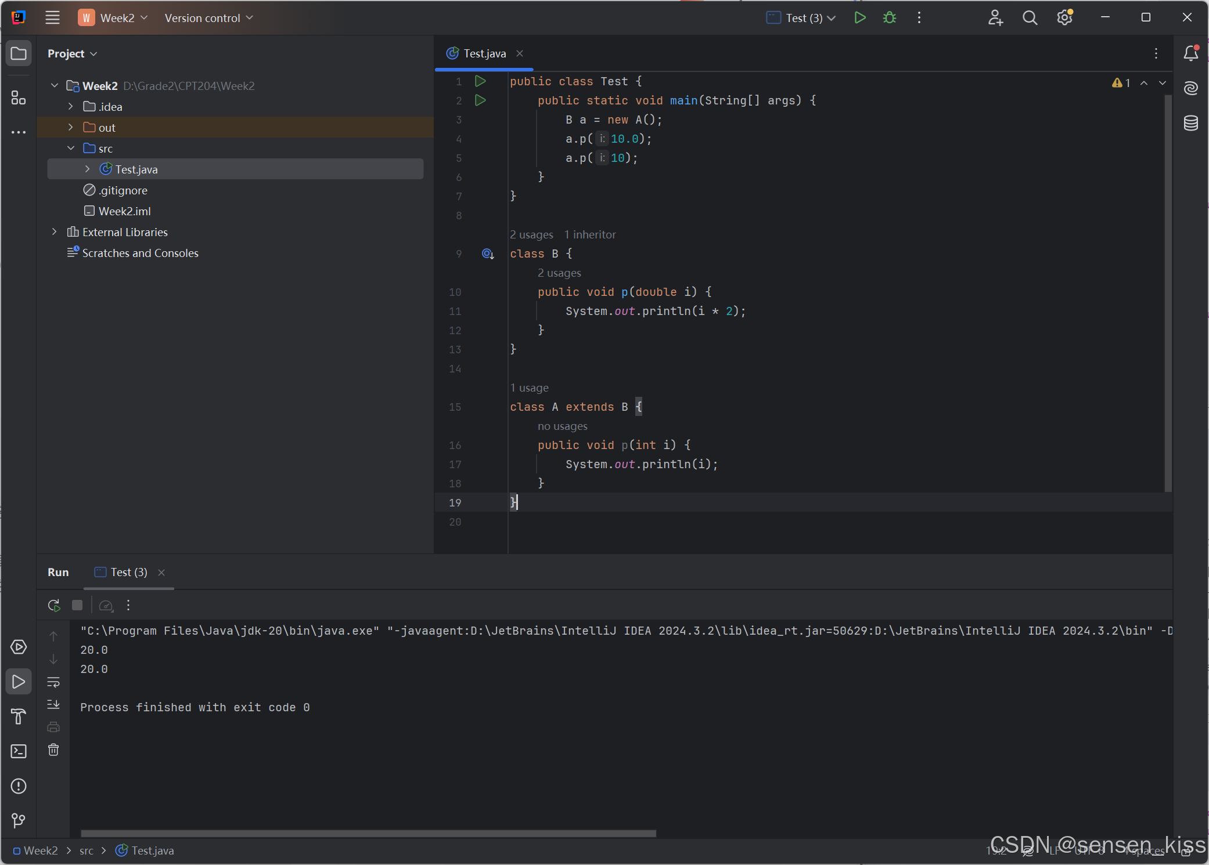Open the Project view dropdown
Viewport: 1209px width, 865px height.
(x=73, y=53)
